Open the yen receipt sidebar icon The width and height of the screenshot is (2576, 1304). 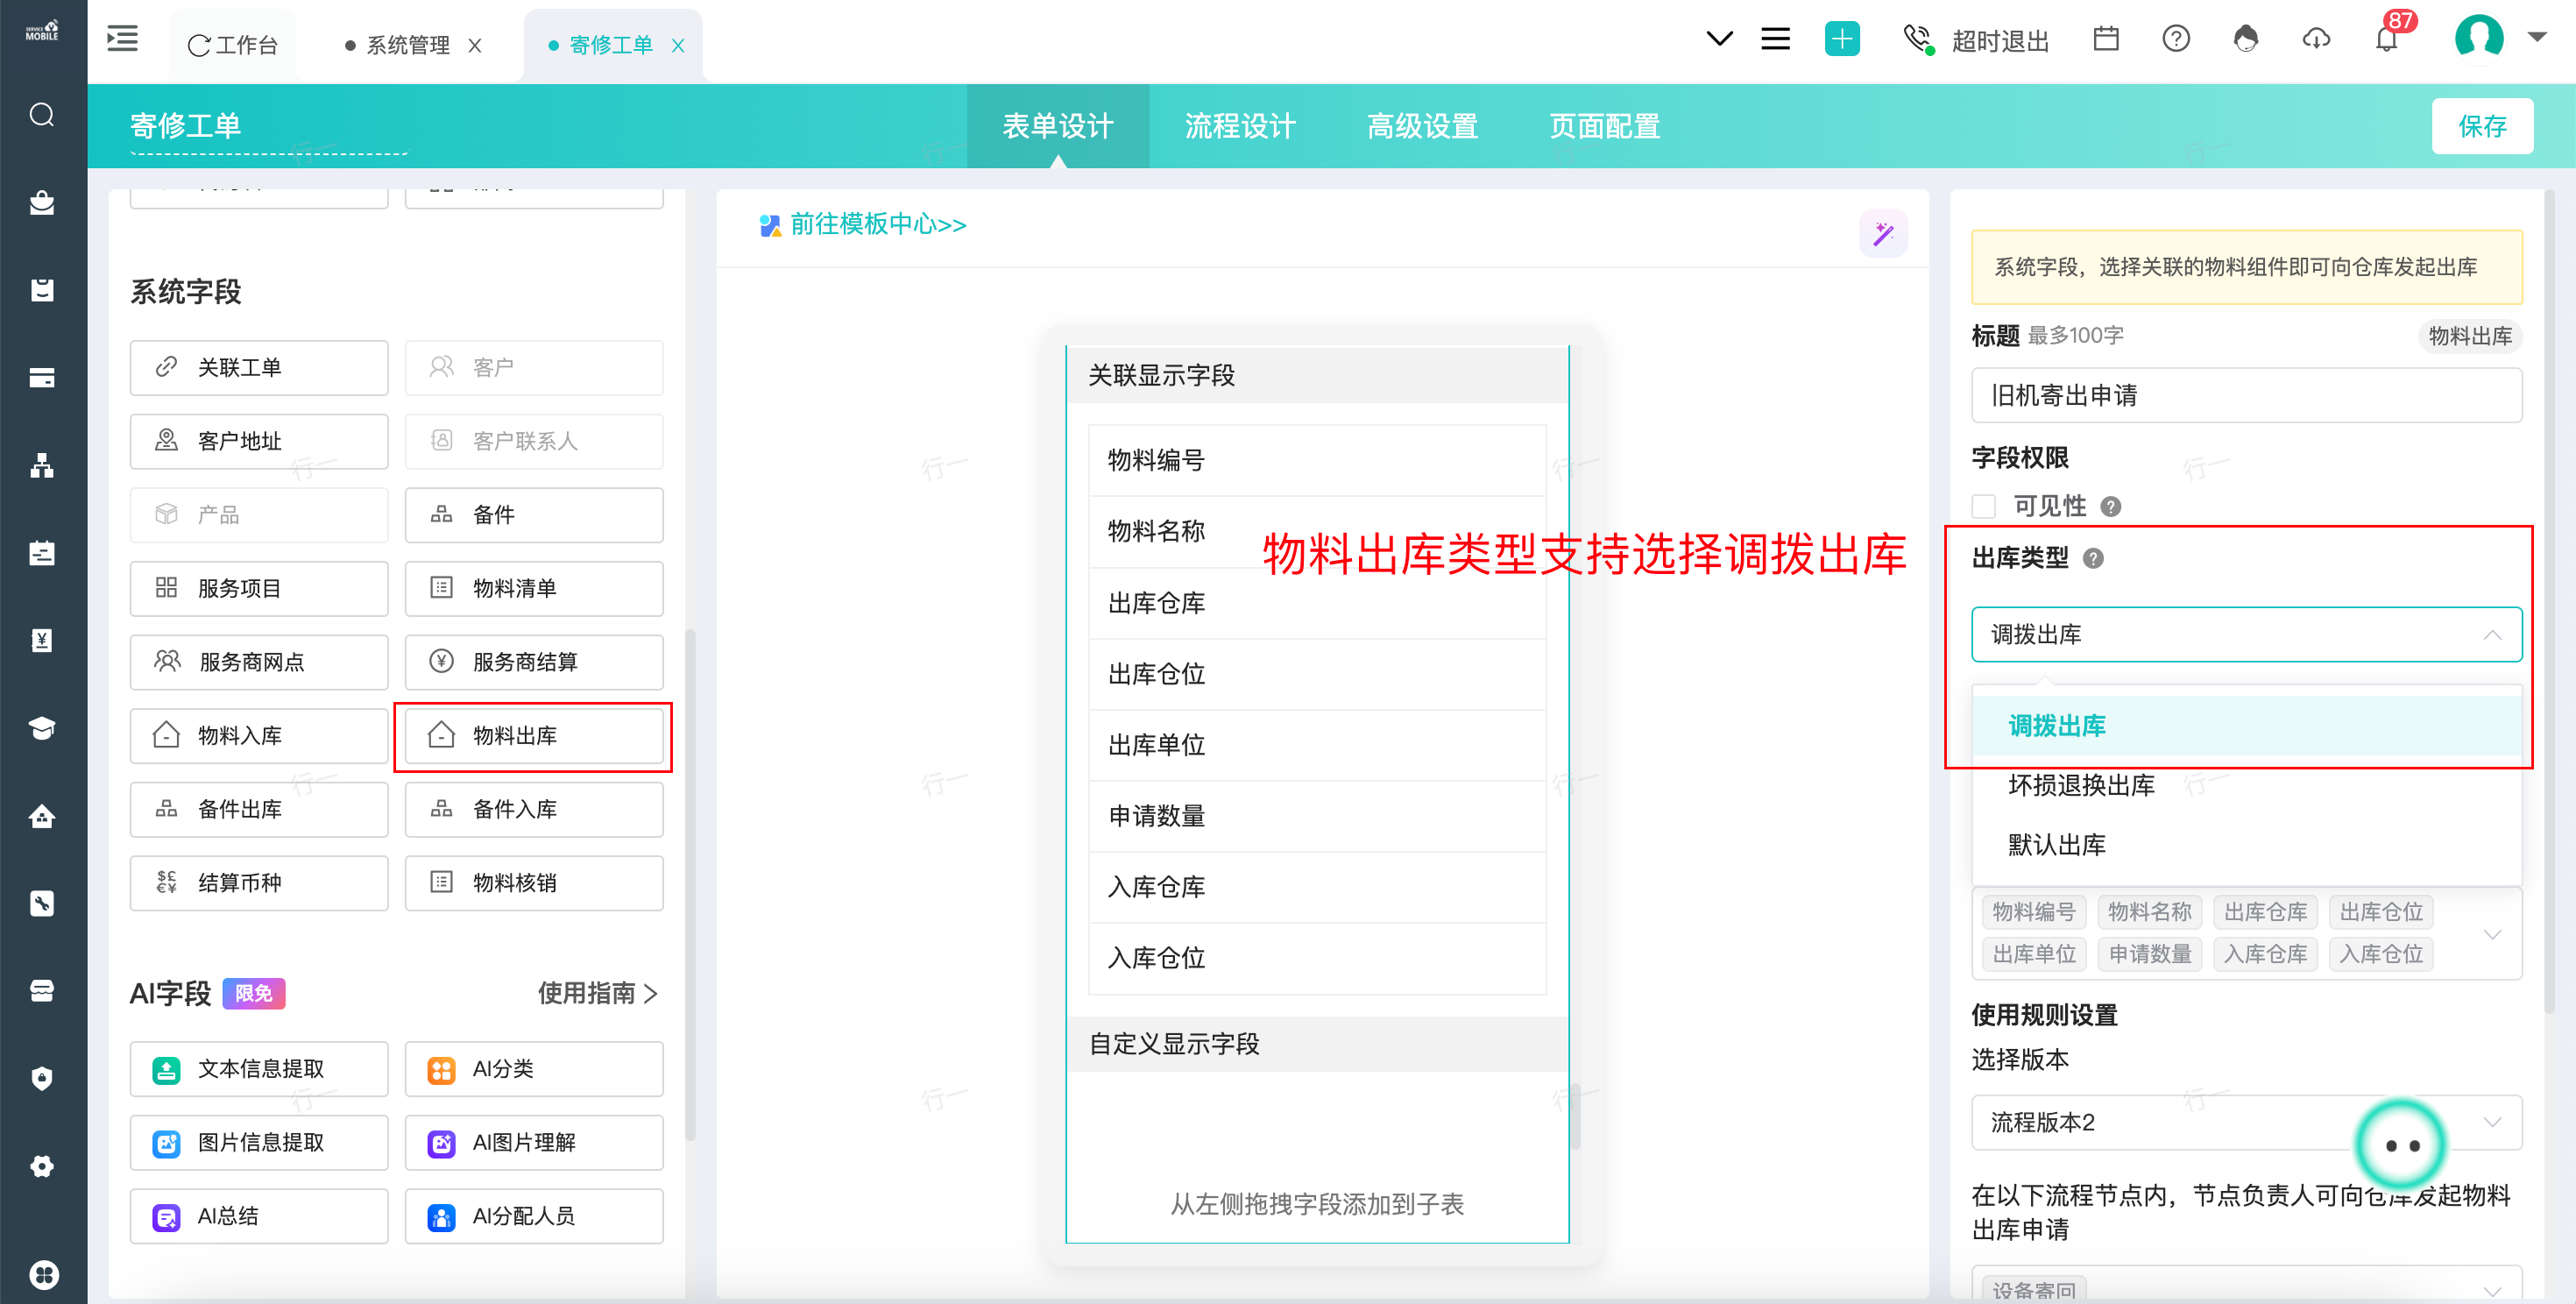tap(42, 640)
